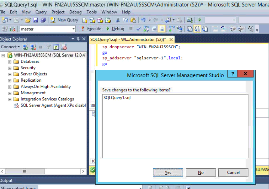Open an Analysis Services XMLA query
The width and height of the screenshot is (269, 189).
[x=108, y=20]
